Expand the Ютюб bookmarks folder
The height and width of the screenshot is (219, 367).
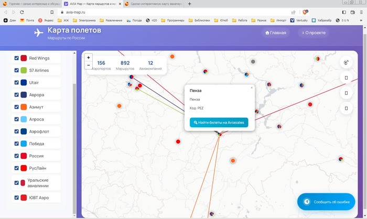point(221,20)
